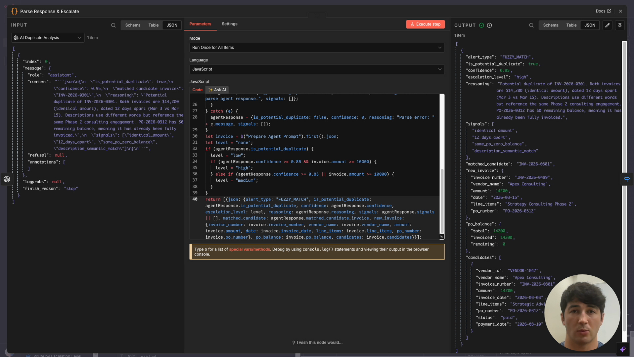The width and height of the screenshot is (634, 357).
Task: Open the Settings tab
Action: 229,24
